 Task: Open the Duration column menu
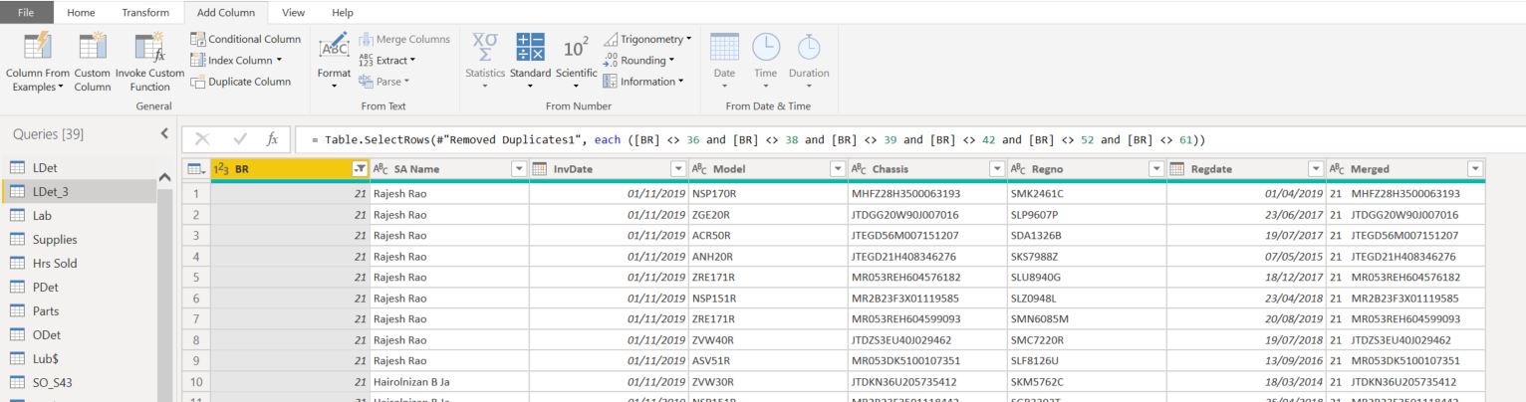(808, 62)
